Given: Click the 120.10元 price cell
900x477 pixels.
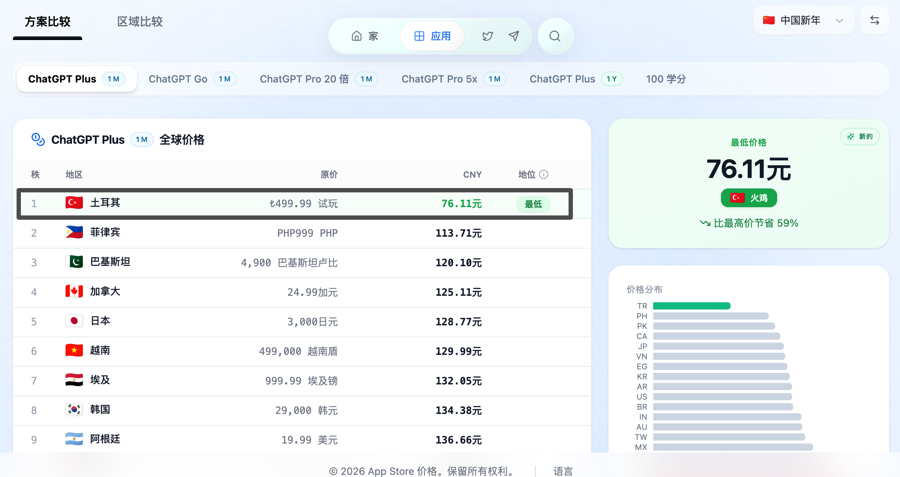Looking at the screenshot, I should click(x=459, y=263).
